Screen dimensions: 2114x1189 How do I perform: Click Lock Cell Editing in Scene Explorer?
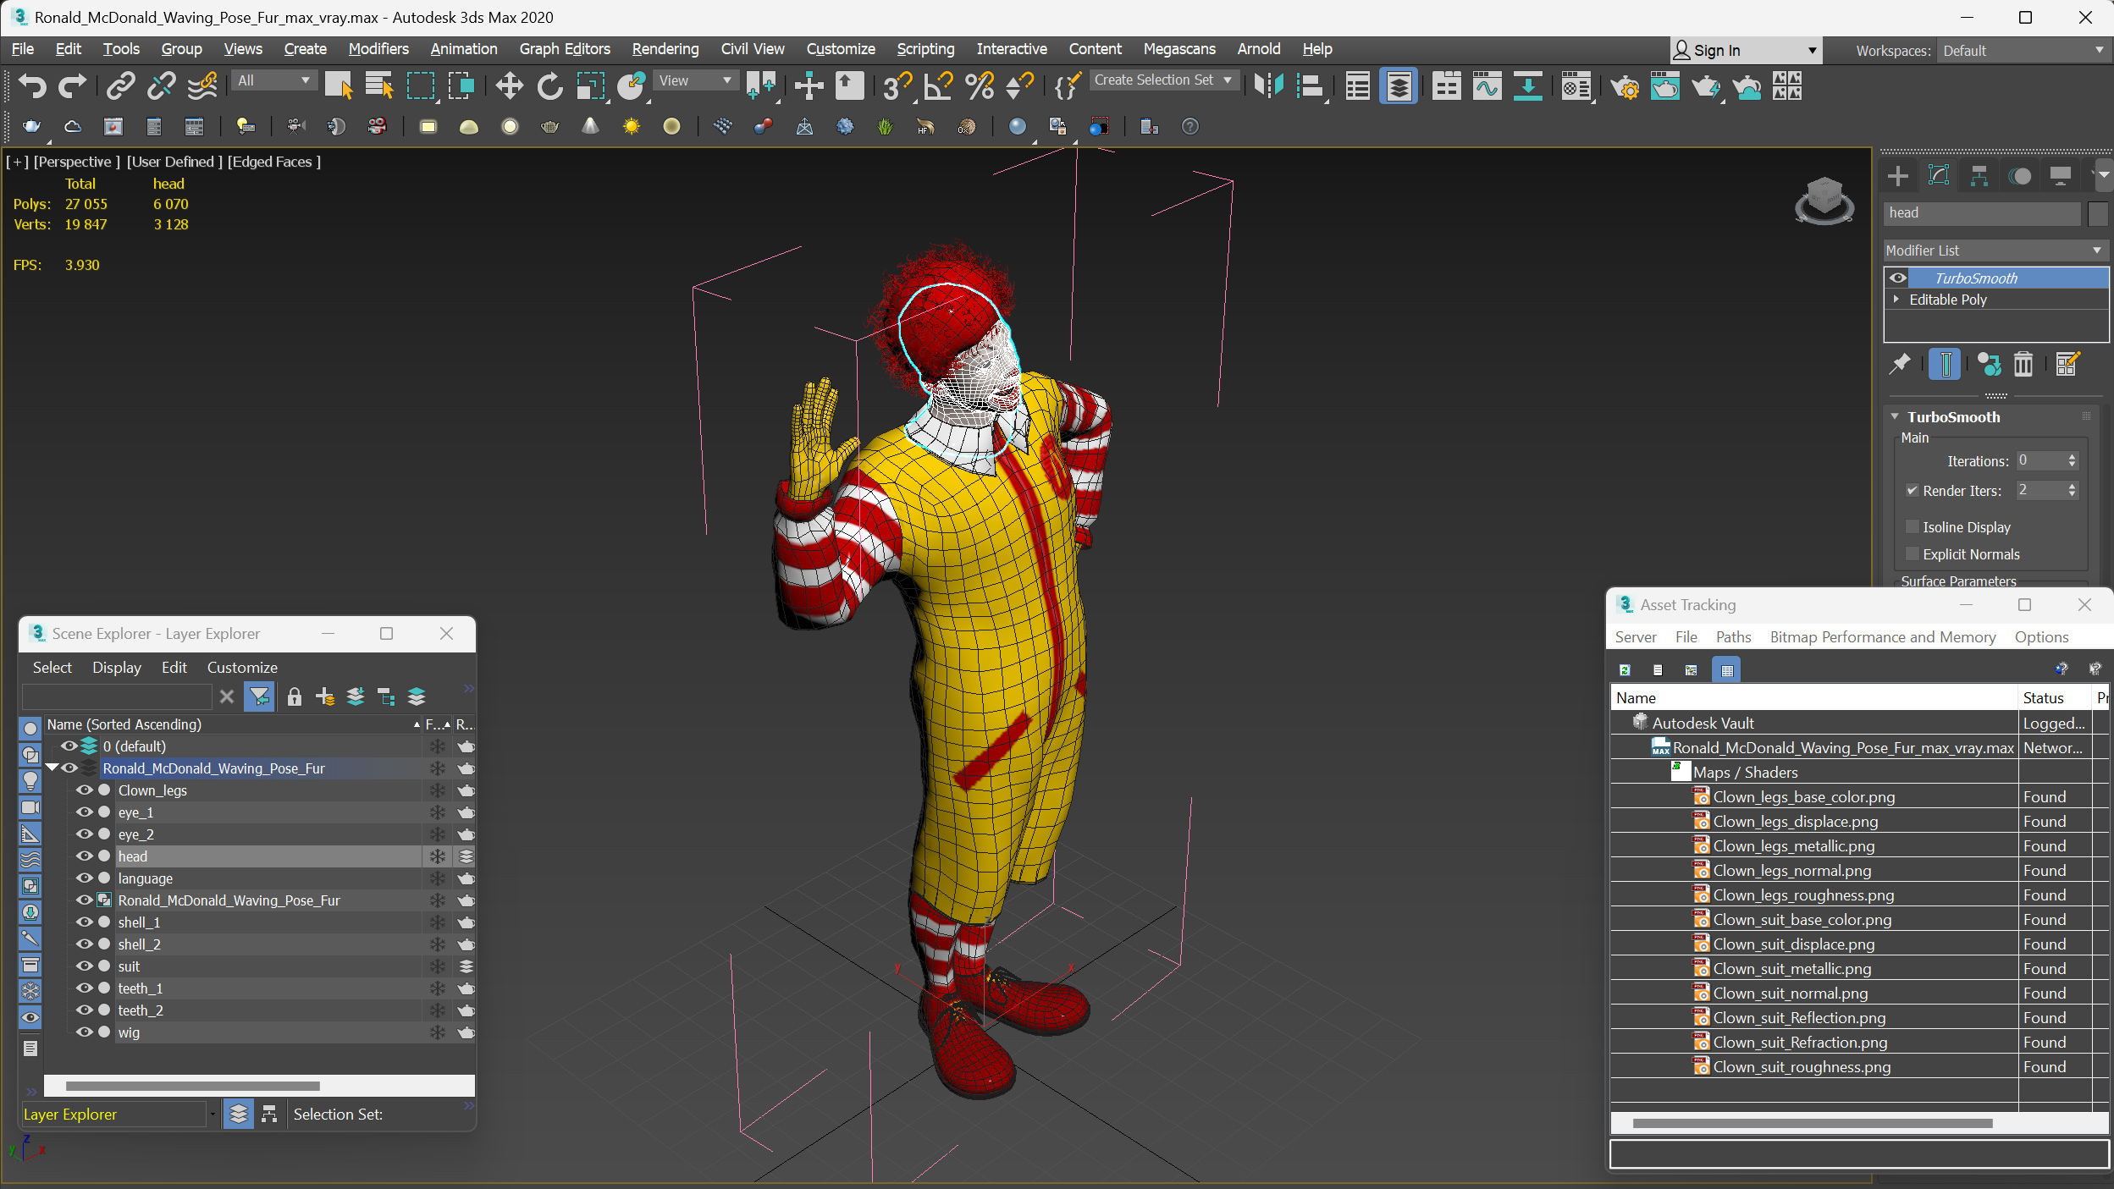tap(294, 696)
